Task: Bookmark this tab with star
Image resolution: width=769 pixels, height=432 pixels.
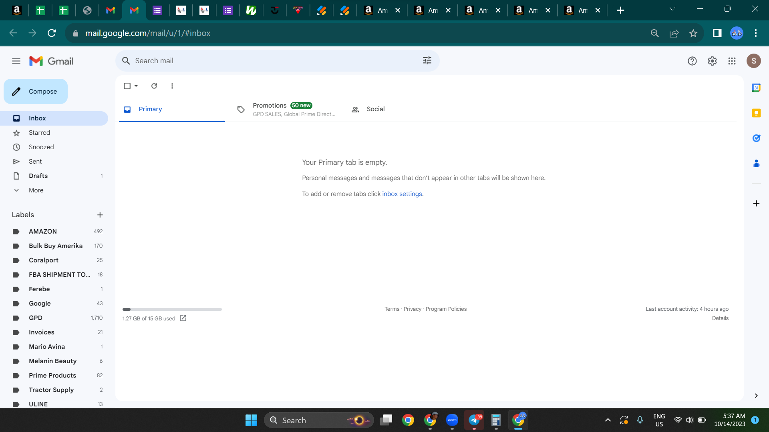Action: coord(693,33)
